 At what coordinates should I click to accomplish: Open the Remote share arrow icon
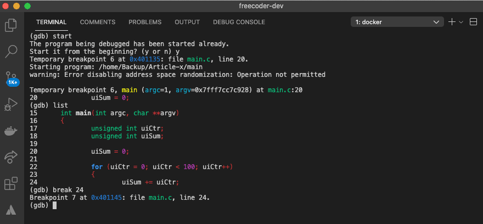click(x=11, y=157)
